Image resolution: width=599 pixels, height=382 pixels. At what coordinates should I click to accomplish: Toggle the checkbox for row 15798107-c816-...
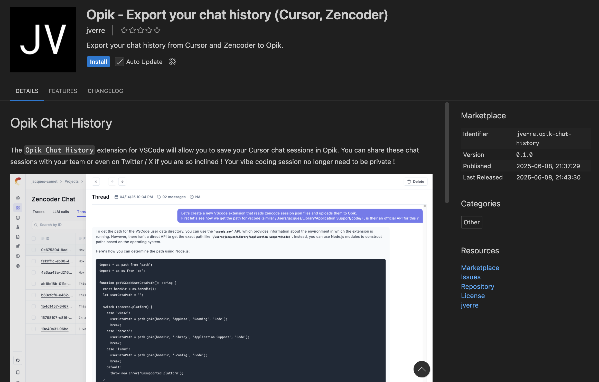[34, 318]
